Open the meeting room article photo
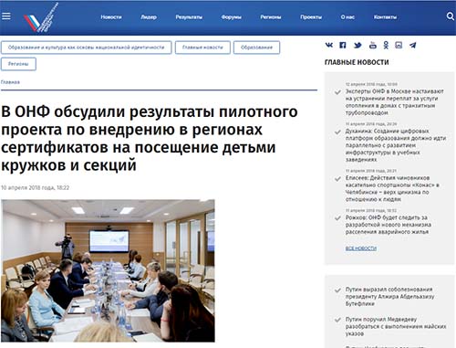The image size is (456, 348). click(108, 270)
